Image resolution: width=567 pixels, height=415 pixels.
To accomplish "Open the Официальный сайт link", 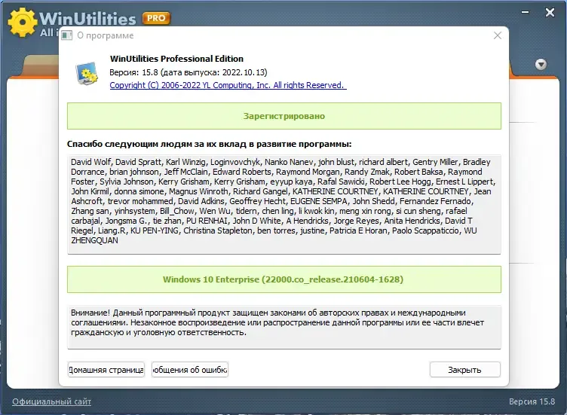I will pyautogui.click(x=52, y=401).
